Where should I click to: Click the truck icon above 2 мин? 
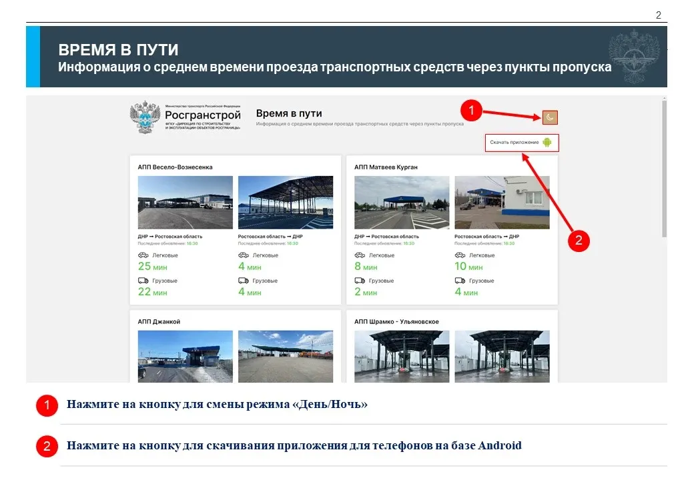(360, 281)
